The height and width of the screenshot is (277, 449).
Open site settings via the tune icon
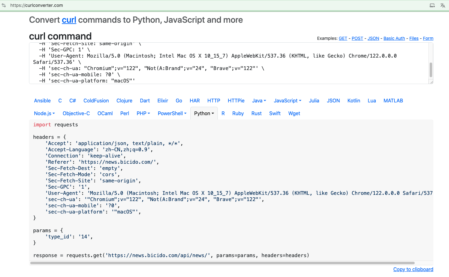(3, 5)
